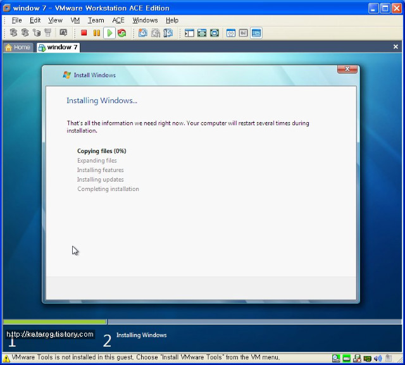Viewport: 405px width, 365px height.
Task: Click step 2 Installing Windows label
Action: coord(141,335)
